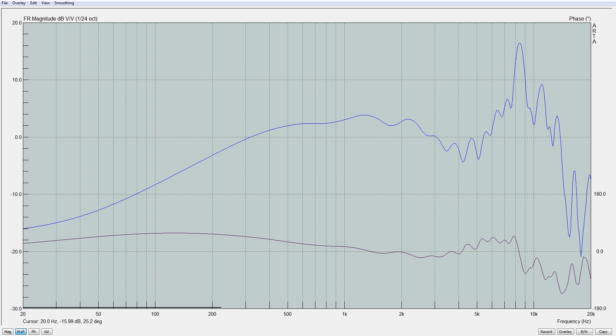Open the Smoothing menu

pyautogui.click(x=64, y=3)
